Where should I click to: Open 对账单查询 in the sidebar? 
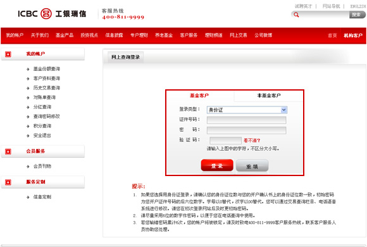[44, 98]
